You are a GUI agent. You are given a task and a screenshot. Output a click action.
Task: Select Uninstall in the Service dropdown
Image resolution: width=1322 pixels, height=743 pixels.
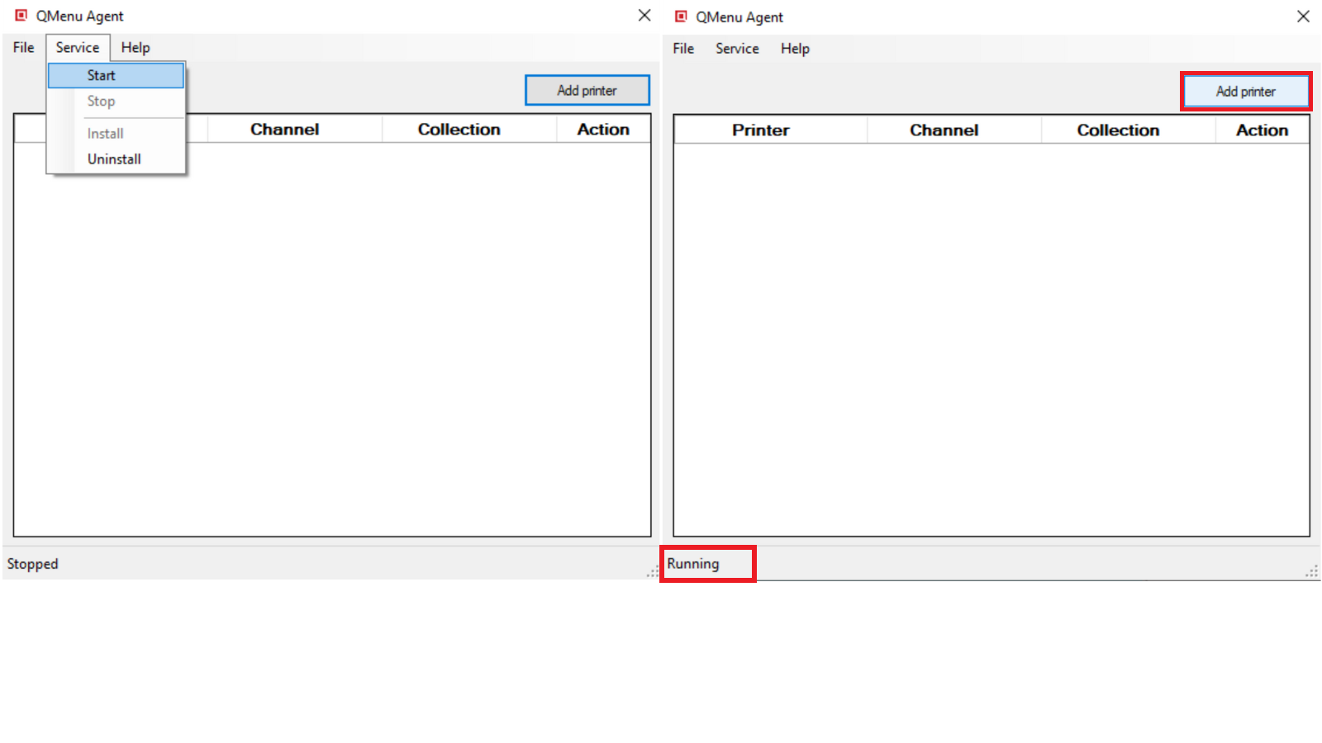114,159
